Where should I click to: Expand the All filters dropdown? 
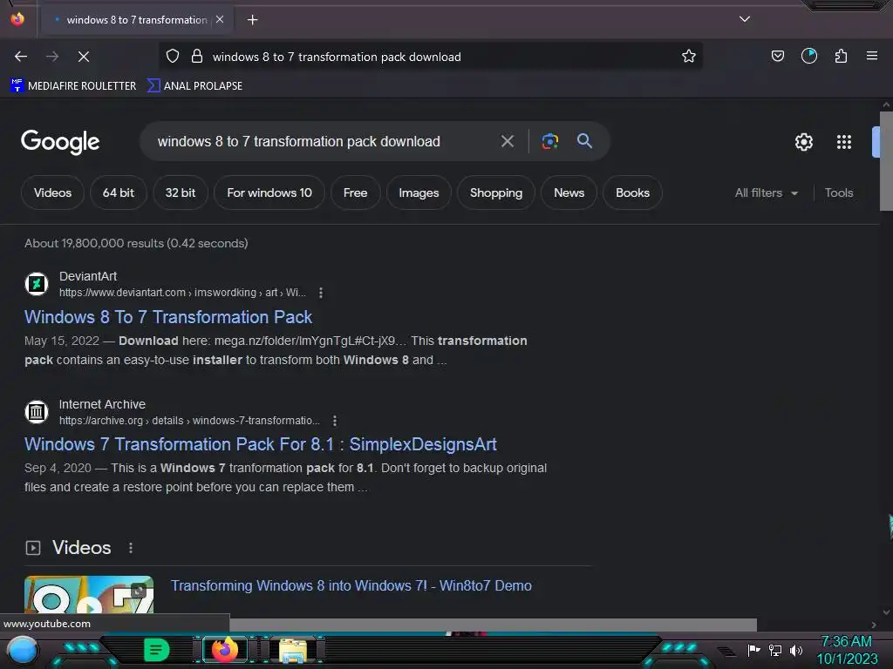click(767, 193)
